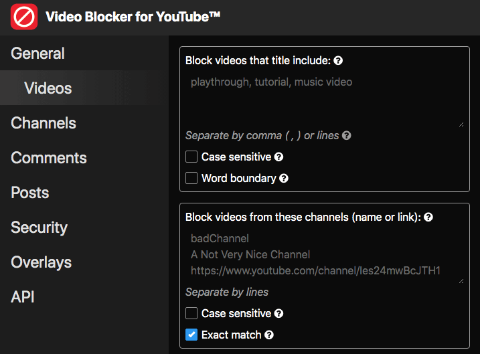This screenshot has width=480, height=354.
Task: Open the General settings section
Action: point(38,54)
